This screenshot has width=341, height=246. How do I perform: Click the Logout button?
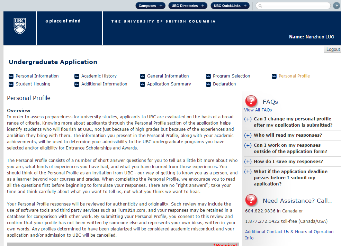(x=333, y=49)
